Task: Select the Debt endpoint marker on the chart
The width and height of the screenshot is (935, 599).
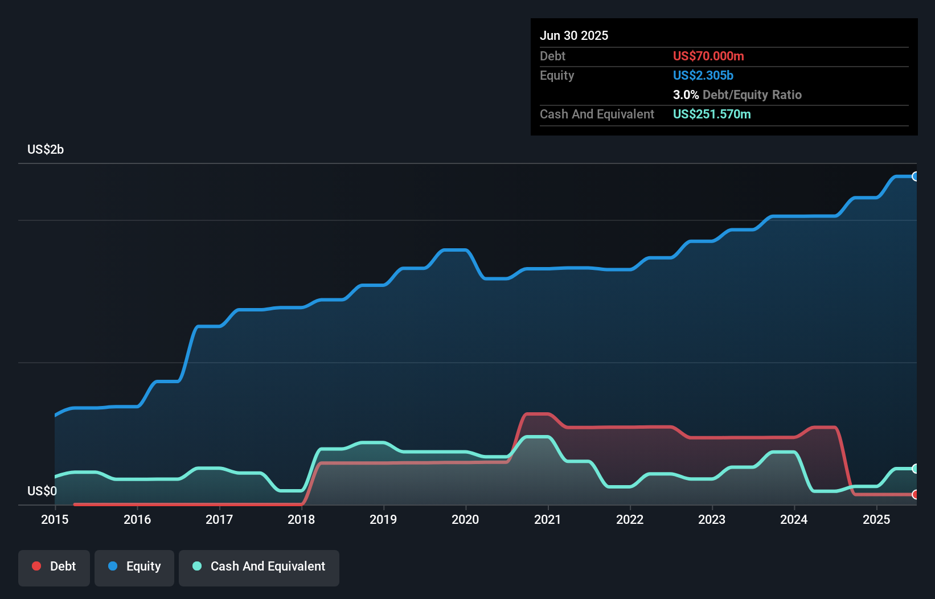Action: (x=915, y=495)
